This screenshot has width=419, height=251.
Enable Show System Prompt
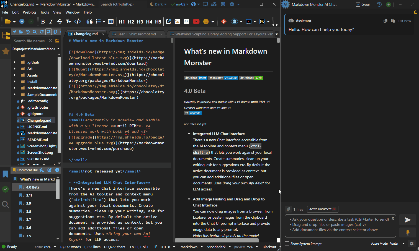(287, 244)
